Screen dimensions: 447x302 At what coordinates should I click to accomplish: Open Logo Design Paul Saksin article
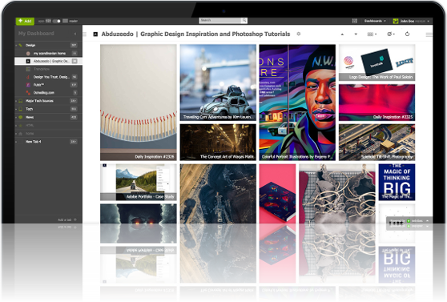tap(377, 62)
